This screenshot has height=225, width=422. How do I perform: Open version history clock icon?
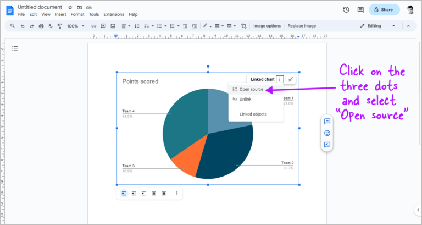tap(346, 10)
